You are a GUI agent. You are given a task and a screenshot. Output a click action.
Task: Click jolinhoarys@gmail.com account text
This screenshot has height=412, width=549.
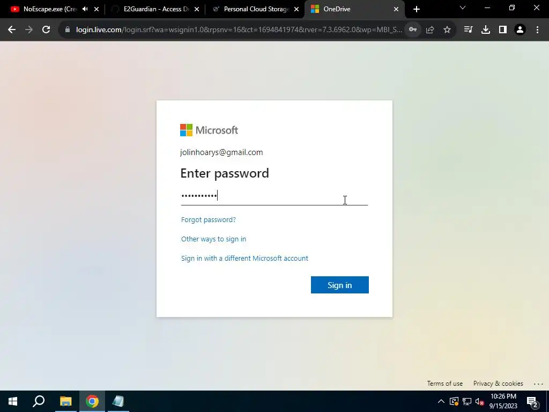coord(221,152)
